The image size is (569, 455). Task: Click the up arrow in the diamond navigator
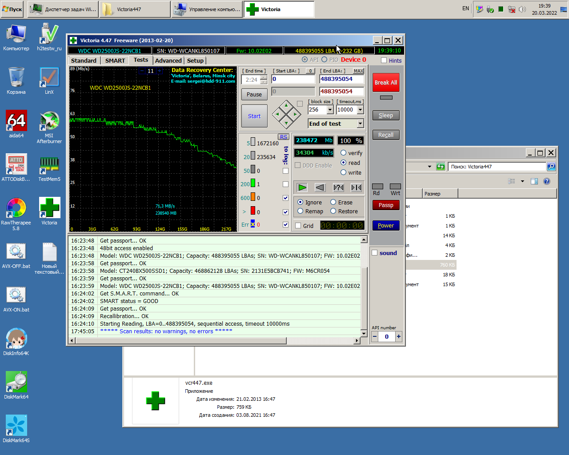coord(286,105)
